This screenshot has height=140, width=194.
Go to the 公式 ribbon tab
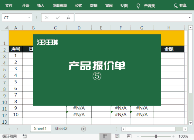[x=78, y=6]
